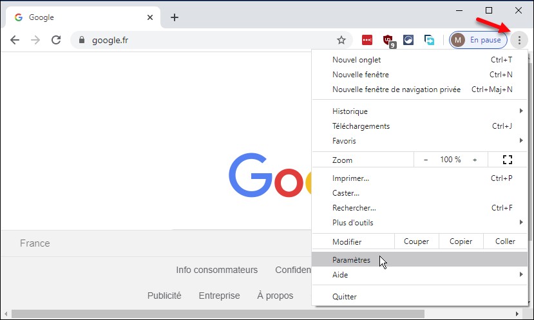534x320 pixels.
Task: Click the uBlock Origin extension icon
Action: pos(388,41)
